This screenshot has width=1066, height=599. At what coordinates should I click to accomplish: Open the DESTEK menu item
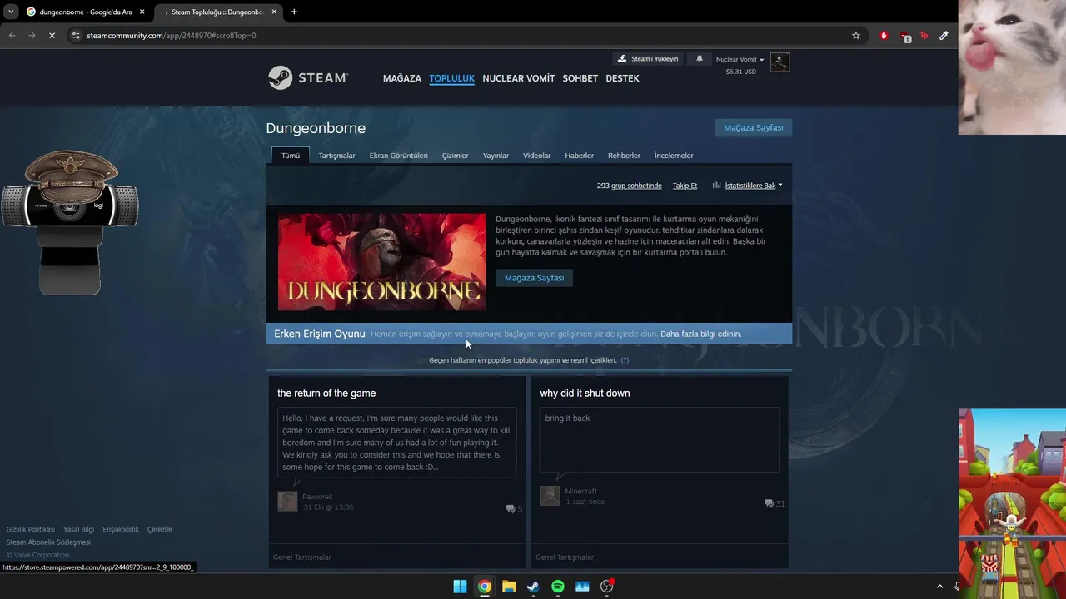coord(622,78)
